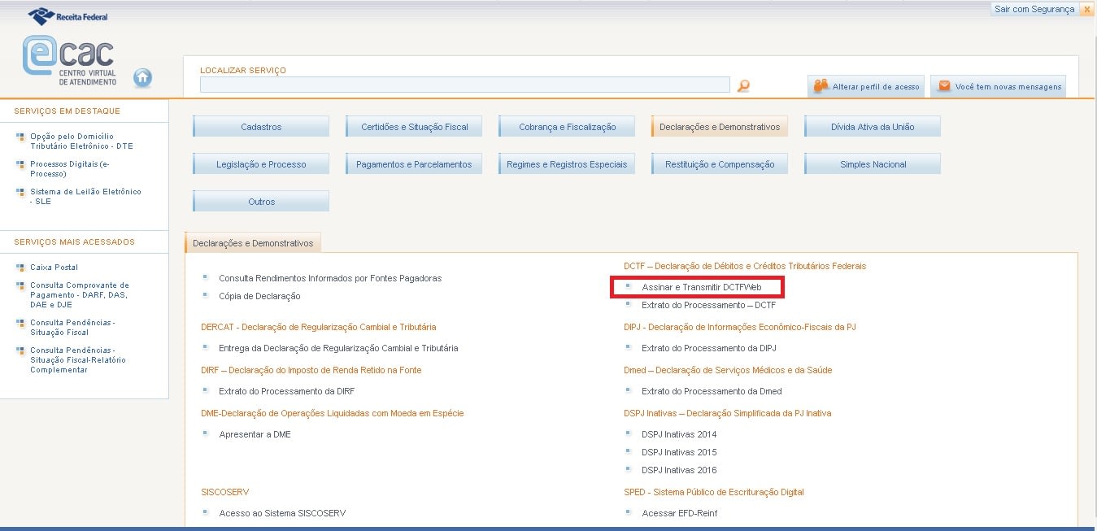Open the Outros category
Screen dimensions: 1097x531
261,202
